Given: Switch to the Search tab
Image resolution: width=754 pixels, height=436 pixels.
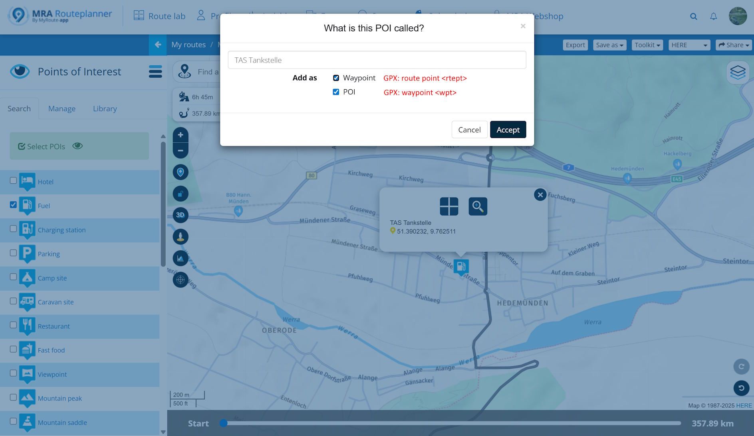Looking at the screenshot, I should tap(19, 108).
